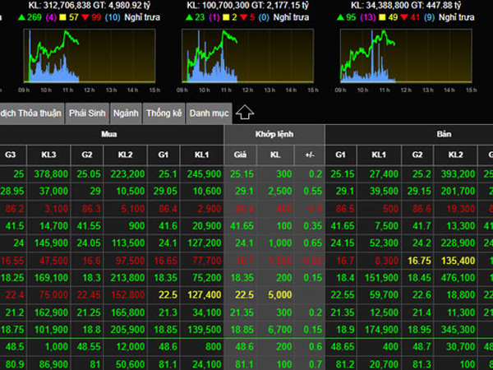
Task: Click matched price 48.6 in Giá column
Action: 245,347
